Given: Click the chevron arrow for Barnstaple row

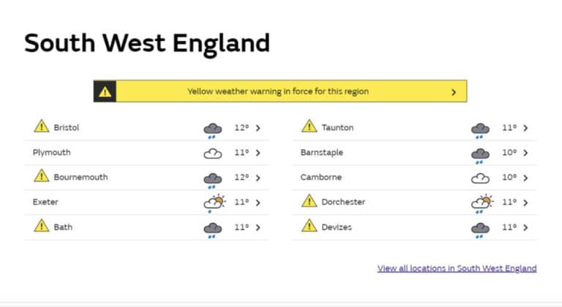Looking at the screenshot, I should coord(526,153).
